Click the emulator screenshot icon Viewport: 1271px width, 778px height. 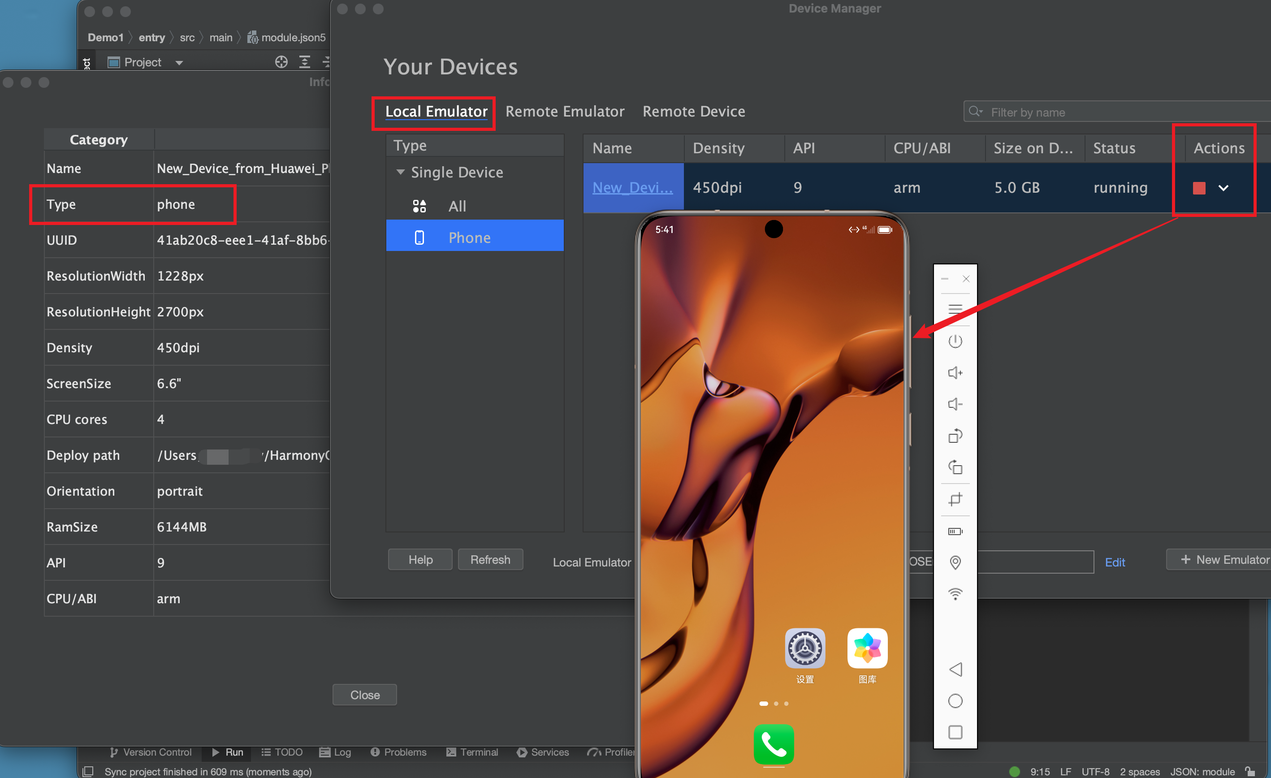coord(955,499)
